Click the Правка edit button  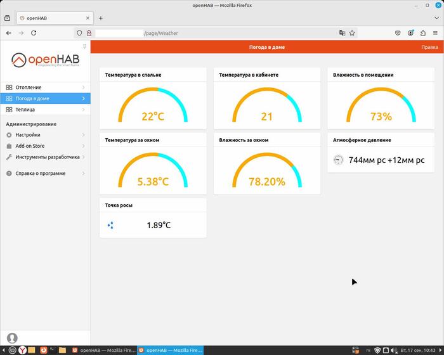click(429, 48)
